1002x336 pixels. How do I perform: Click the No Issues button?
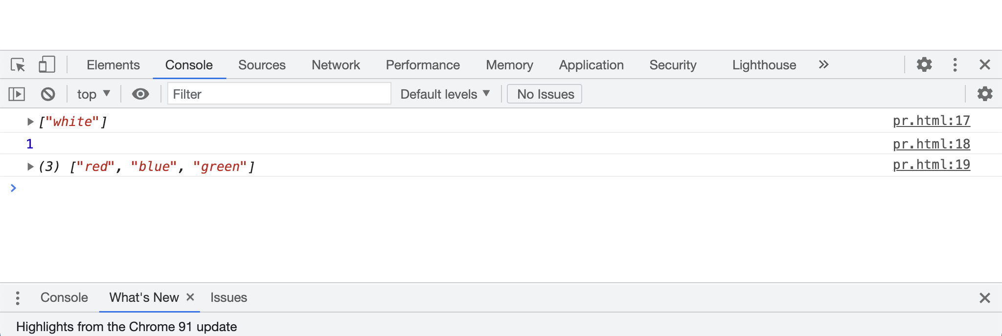(x=545, y=94)
